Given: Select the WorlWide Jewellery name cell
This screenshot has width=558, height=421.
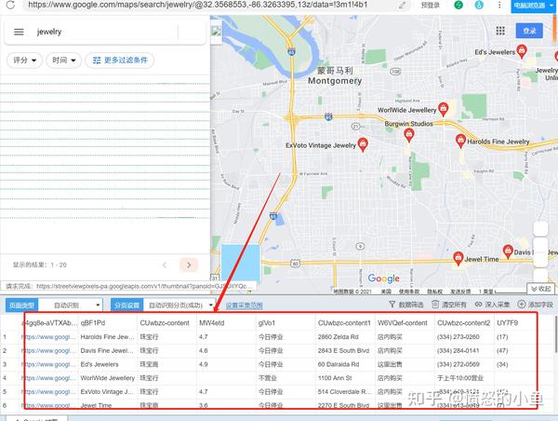Looking at the screenshot, I should (x=108, y=378).
